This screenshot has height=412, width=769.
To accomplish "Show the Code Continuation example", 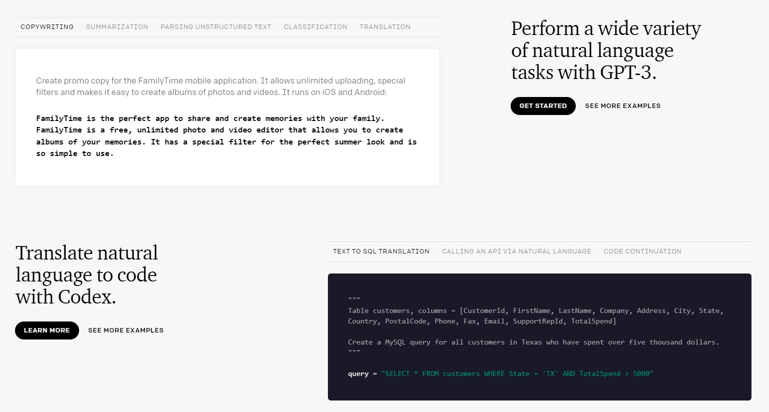I will (x=642, y=251).
